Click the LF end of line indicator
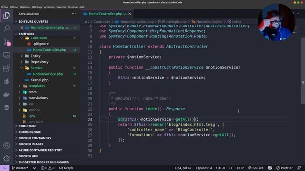This screenshot has height=171, width=305. (231, 168)
